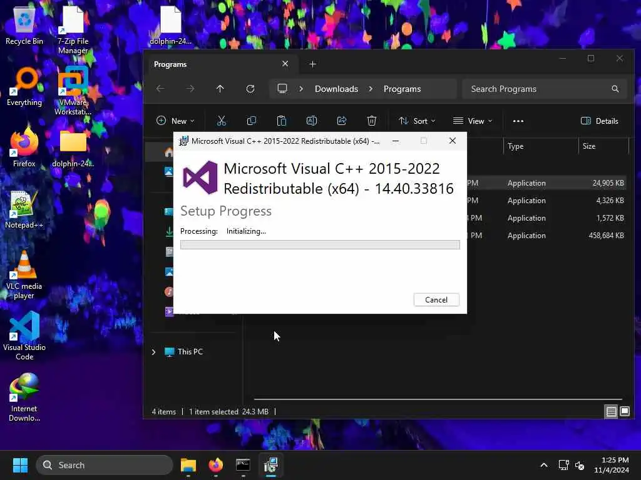Select the 4,326 KB application row

click(548, 201)
